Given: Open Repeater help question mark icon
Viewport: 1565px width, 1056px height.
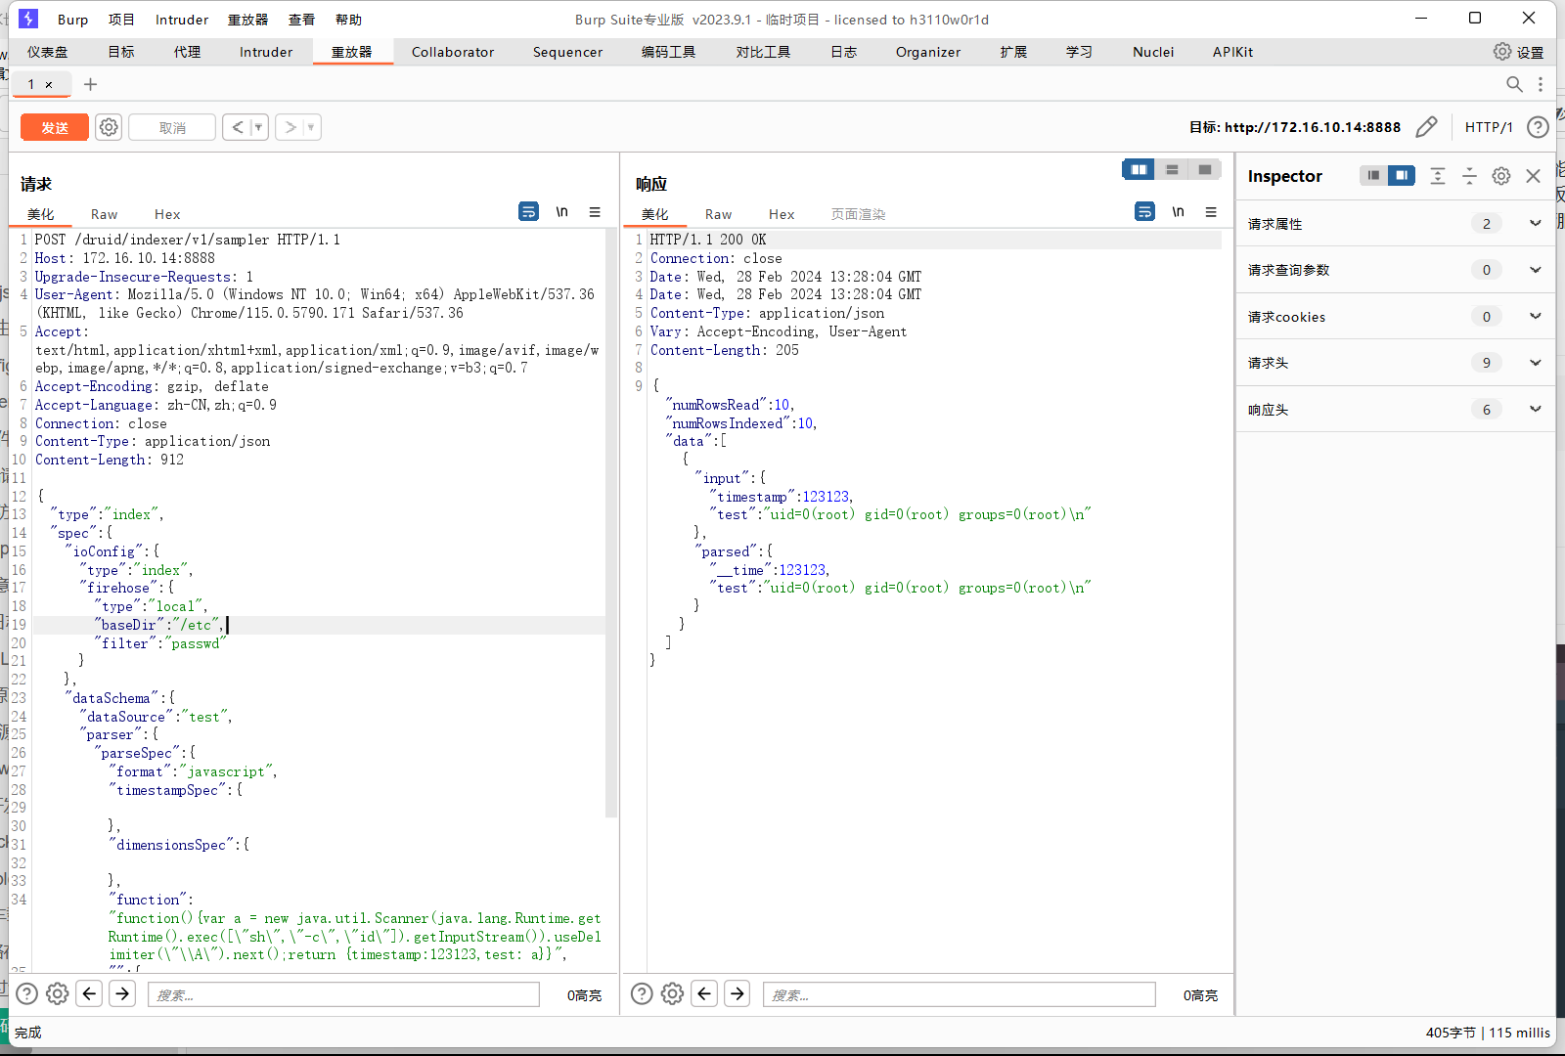Looking at the screenshot, I should coord(1538,127).
